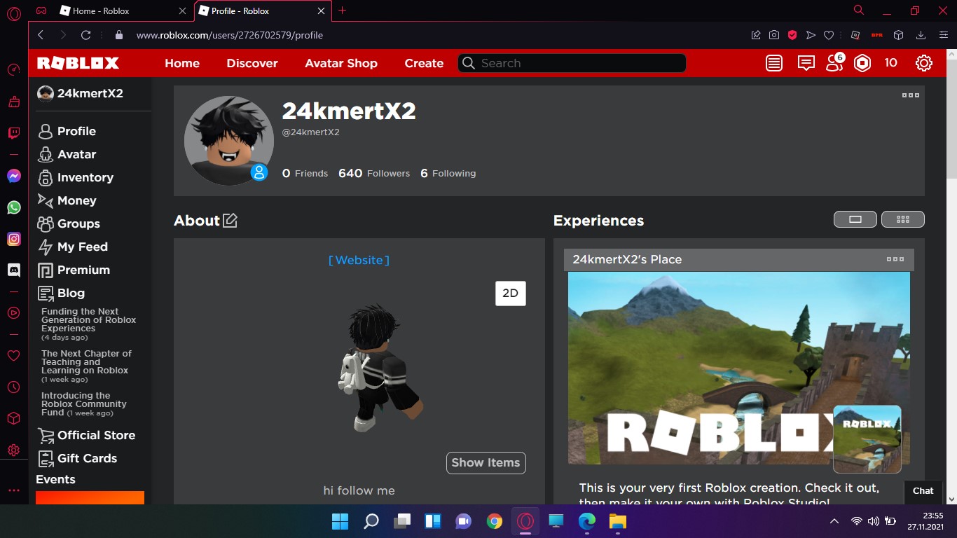This screenshot has height=538, width=957.
Task: Open history clock in Opera sidebar
Action: [13, 387]
